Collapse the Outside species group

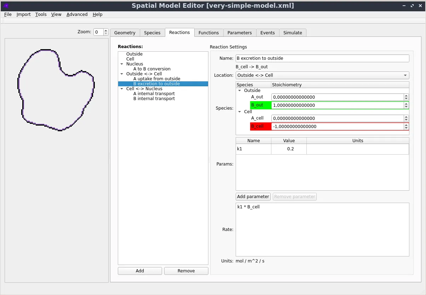[x=240, y=91]
